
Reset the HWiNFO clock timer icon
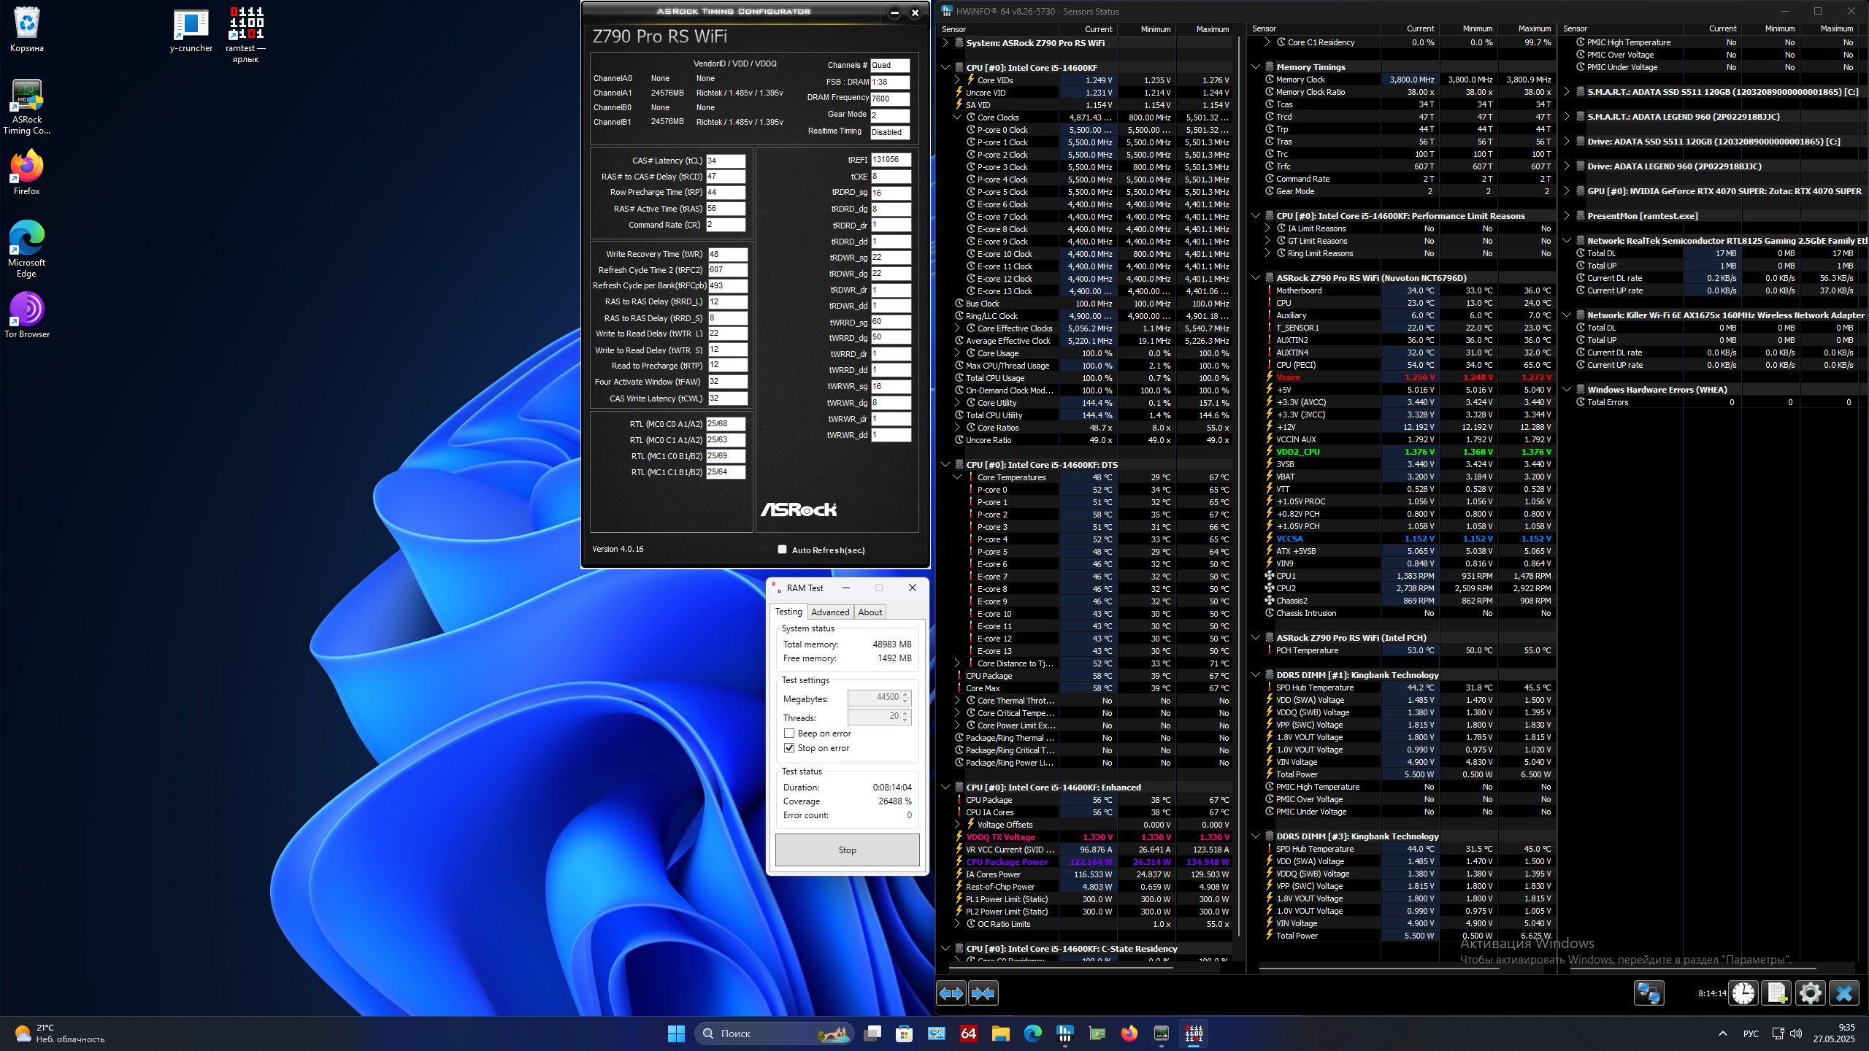point(1743,993)
